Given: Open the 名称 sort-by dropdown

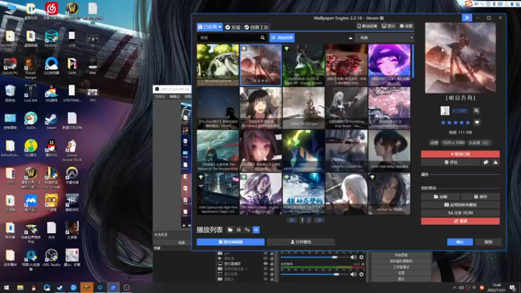Looking at the screenshot, I should click(x=384, y=38).
